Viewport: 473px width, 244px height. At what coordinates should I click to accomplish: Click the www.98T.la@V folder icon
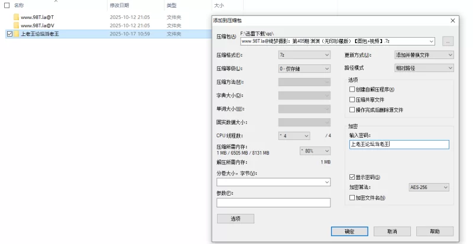coord(16,25)
